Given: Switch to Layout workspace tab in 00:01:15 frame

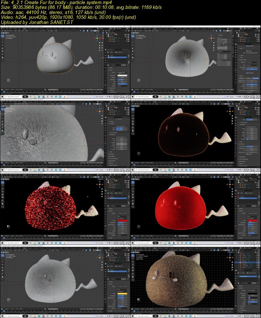Looking at the screenshot, I should click(24, 29).
